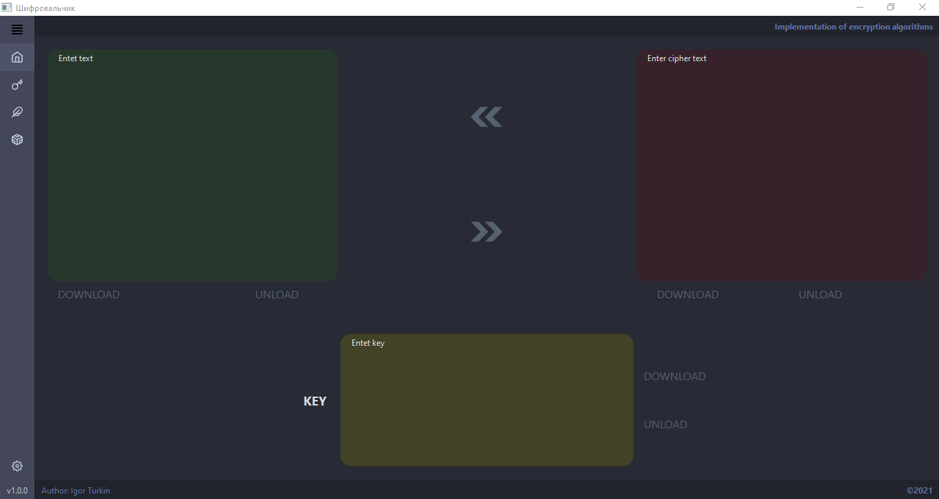
Task: Click the left double-arrow decrypt icon
Action: pos(486,116)
